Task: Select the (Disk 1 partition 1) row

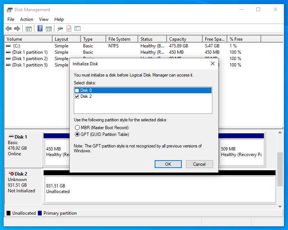Action: point(132,52)
